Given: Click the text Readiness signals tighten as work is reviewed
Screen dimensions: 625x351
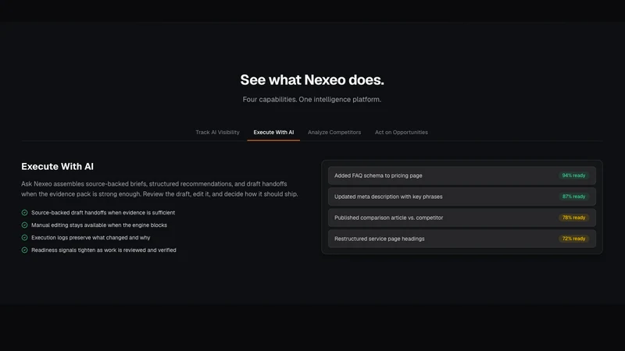Looking at the screenshot, I should (x=104, y=250).
